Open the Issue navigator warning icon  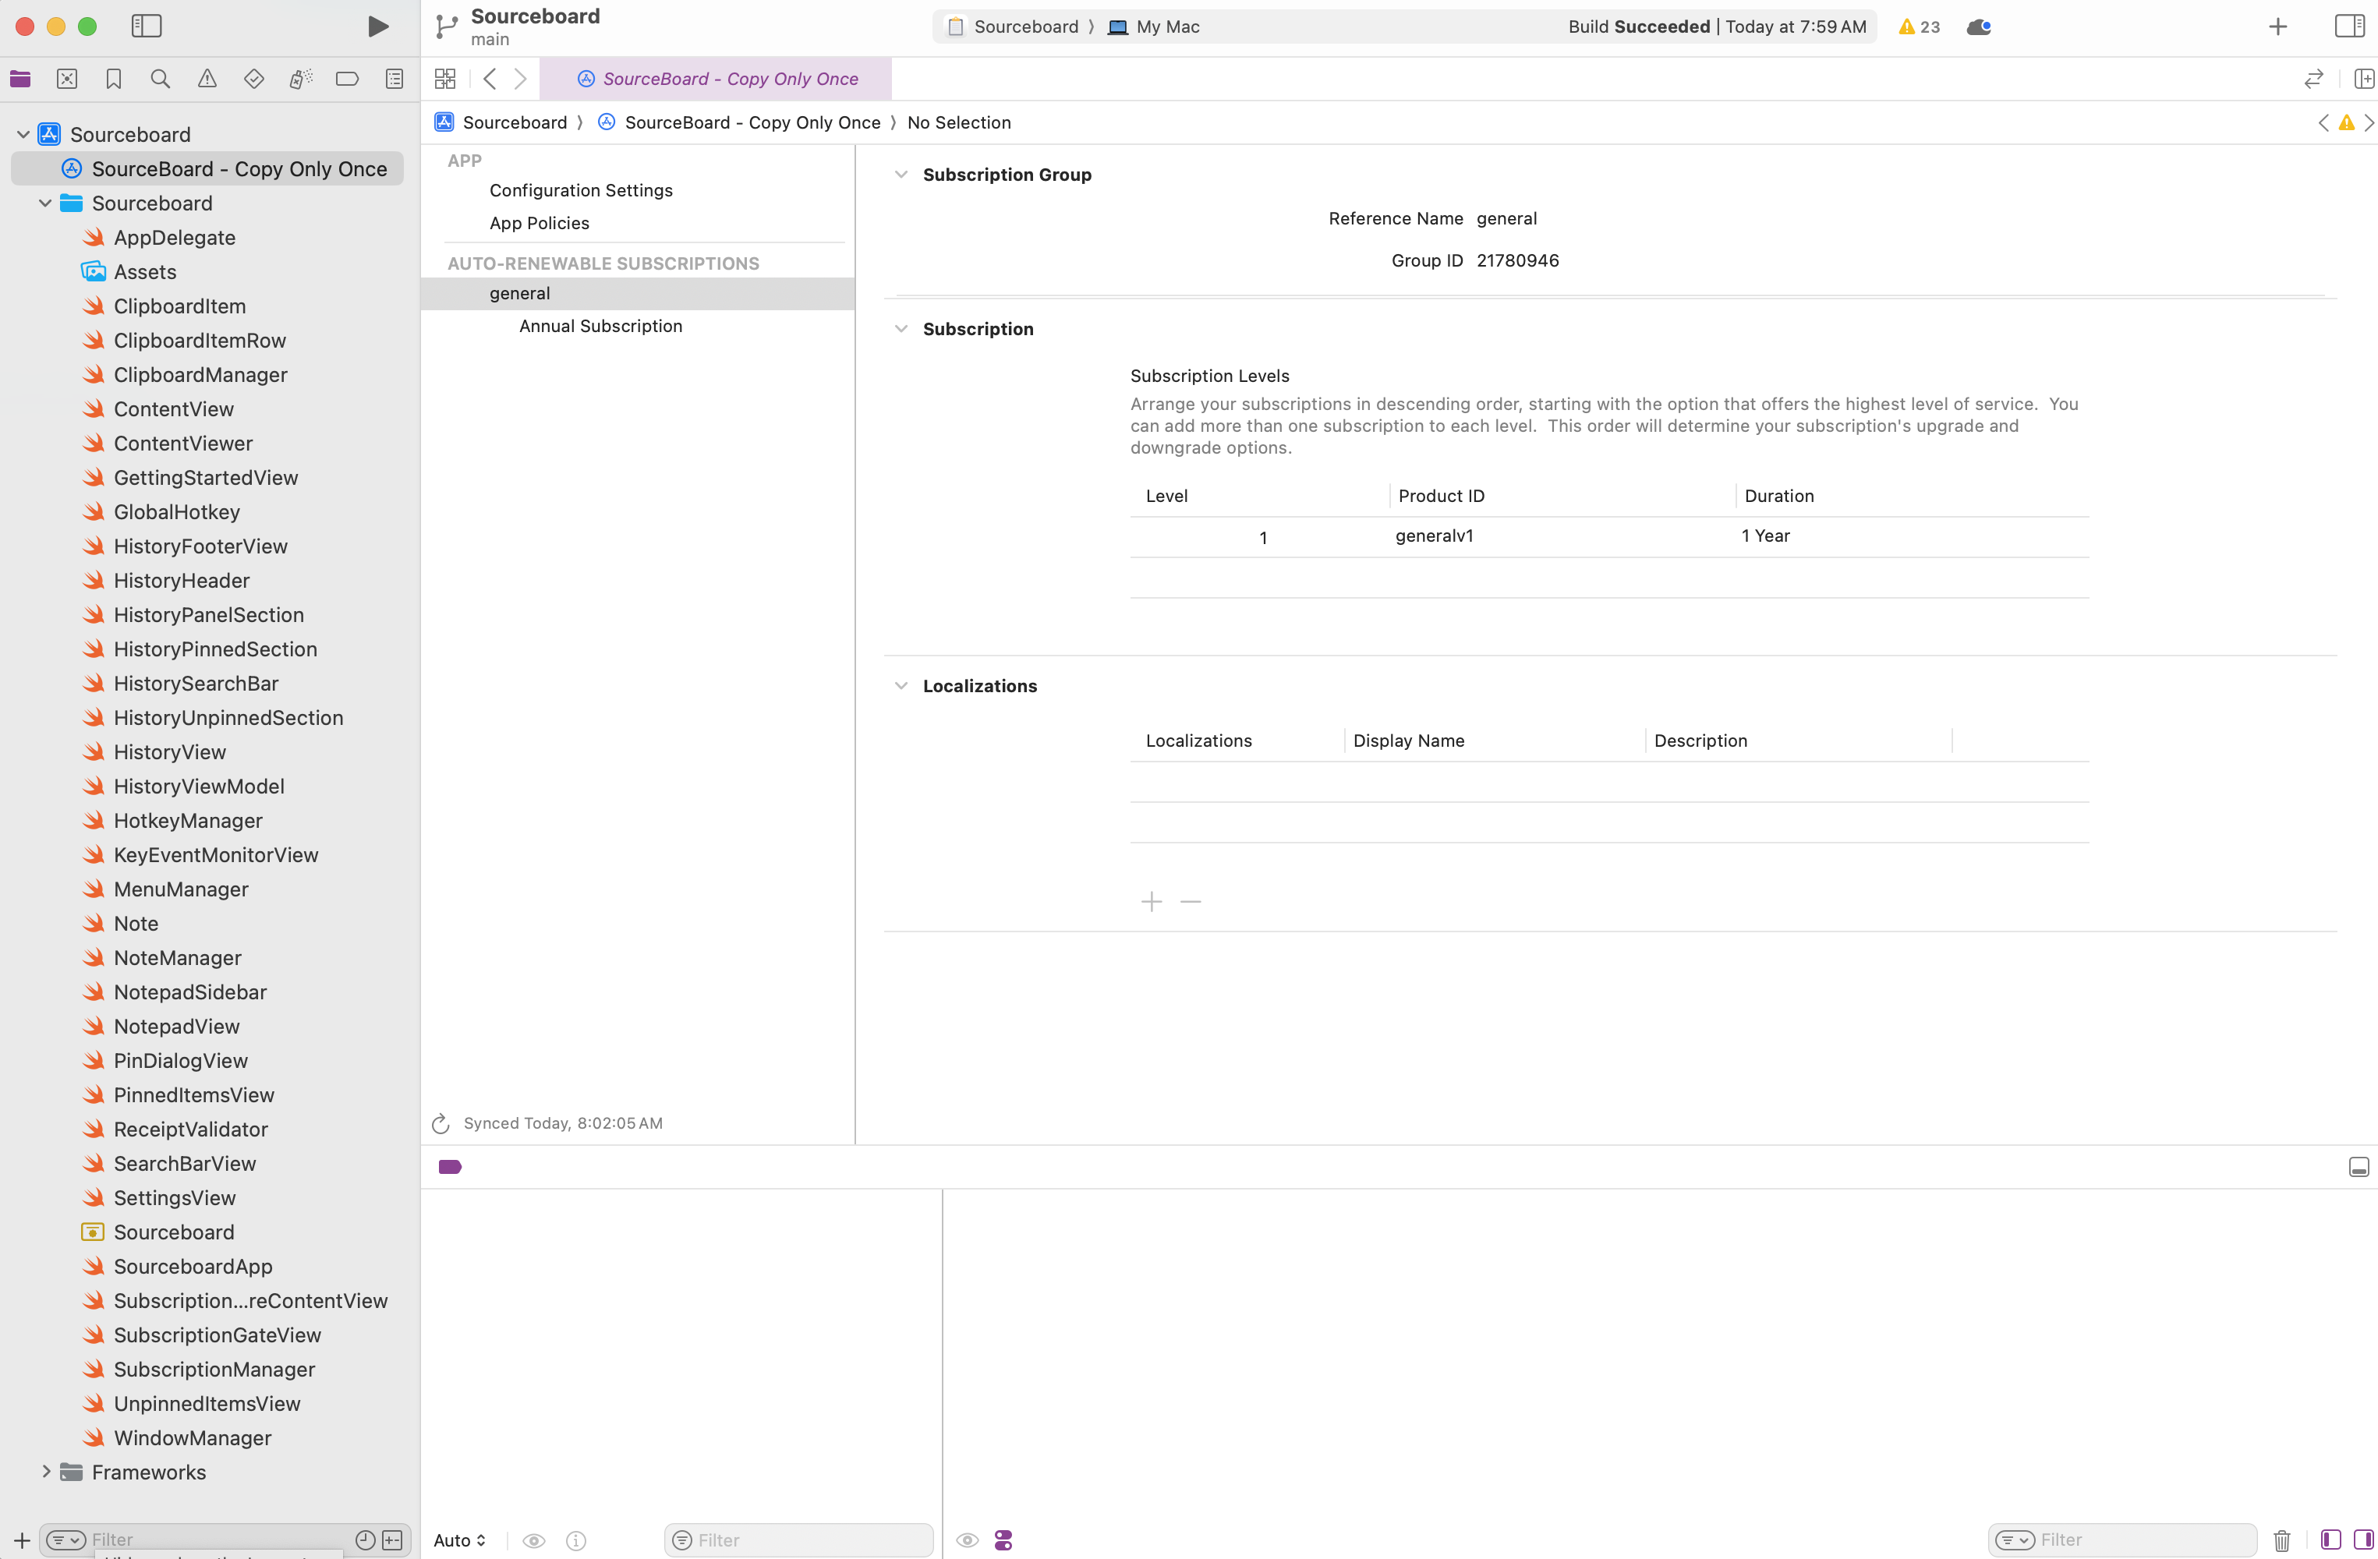point(207,79)
